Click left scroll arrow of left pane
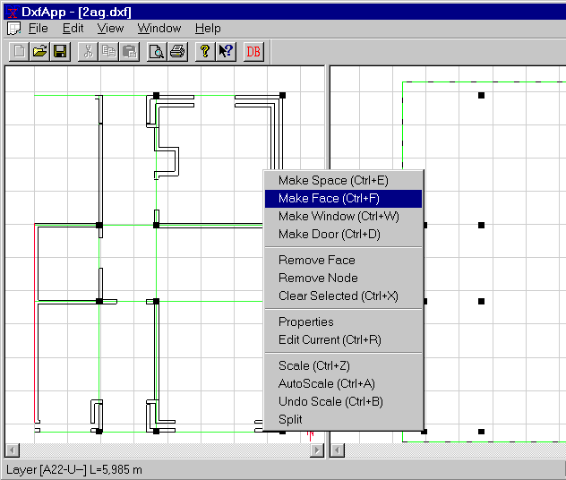This screenshot has height=480, width=566. (x=13, y=450)
